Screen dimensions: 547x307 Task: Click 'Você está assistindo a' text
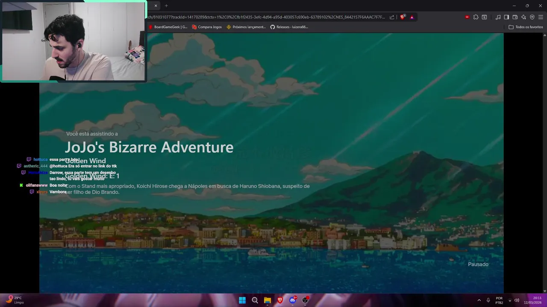click(92, 134)
